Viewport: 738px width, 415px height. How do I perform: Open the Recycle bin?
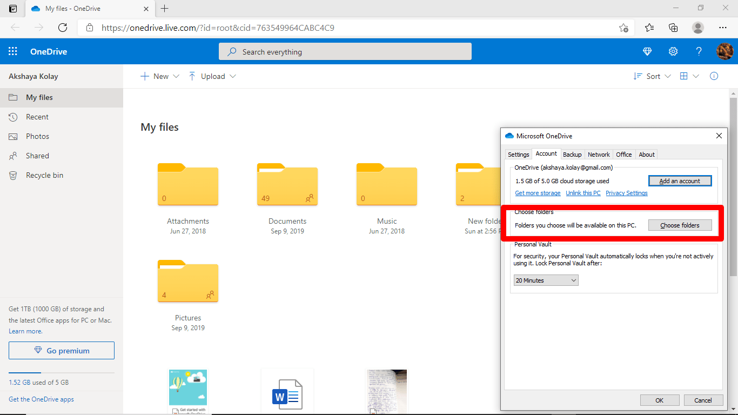(62, 175)
